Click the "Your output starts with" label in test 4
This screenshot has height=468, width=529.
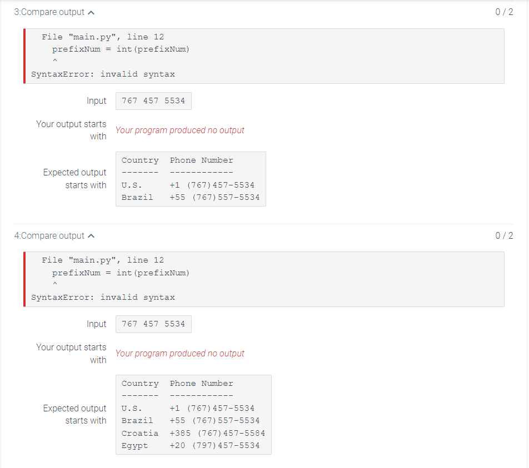click(71, 353)
